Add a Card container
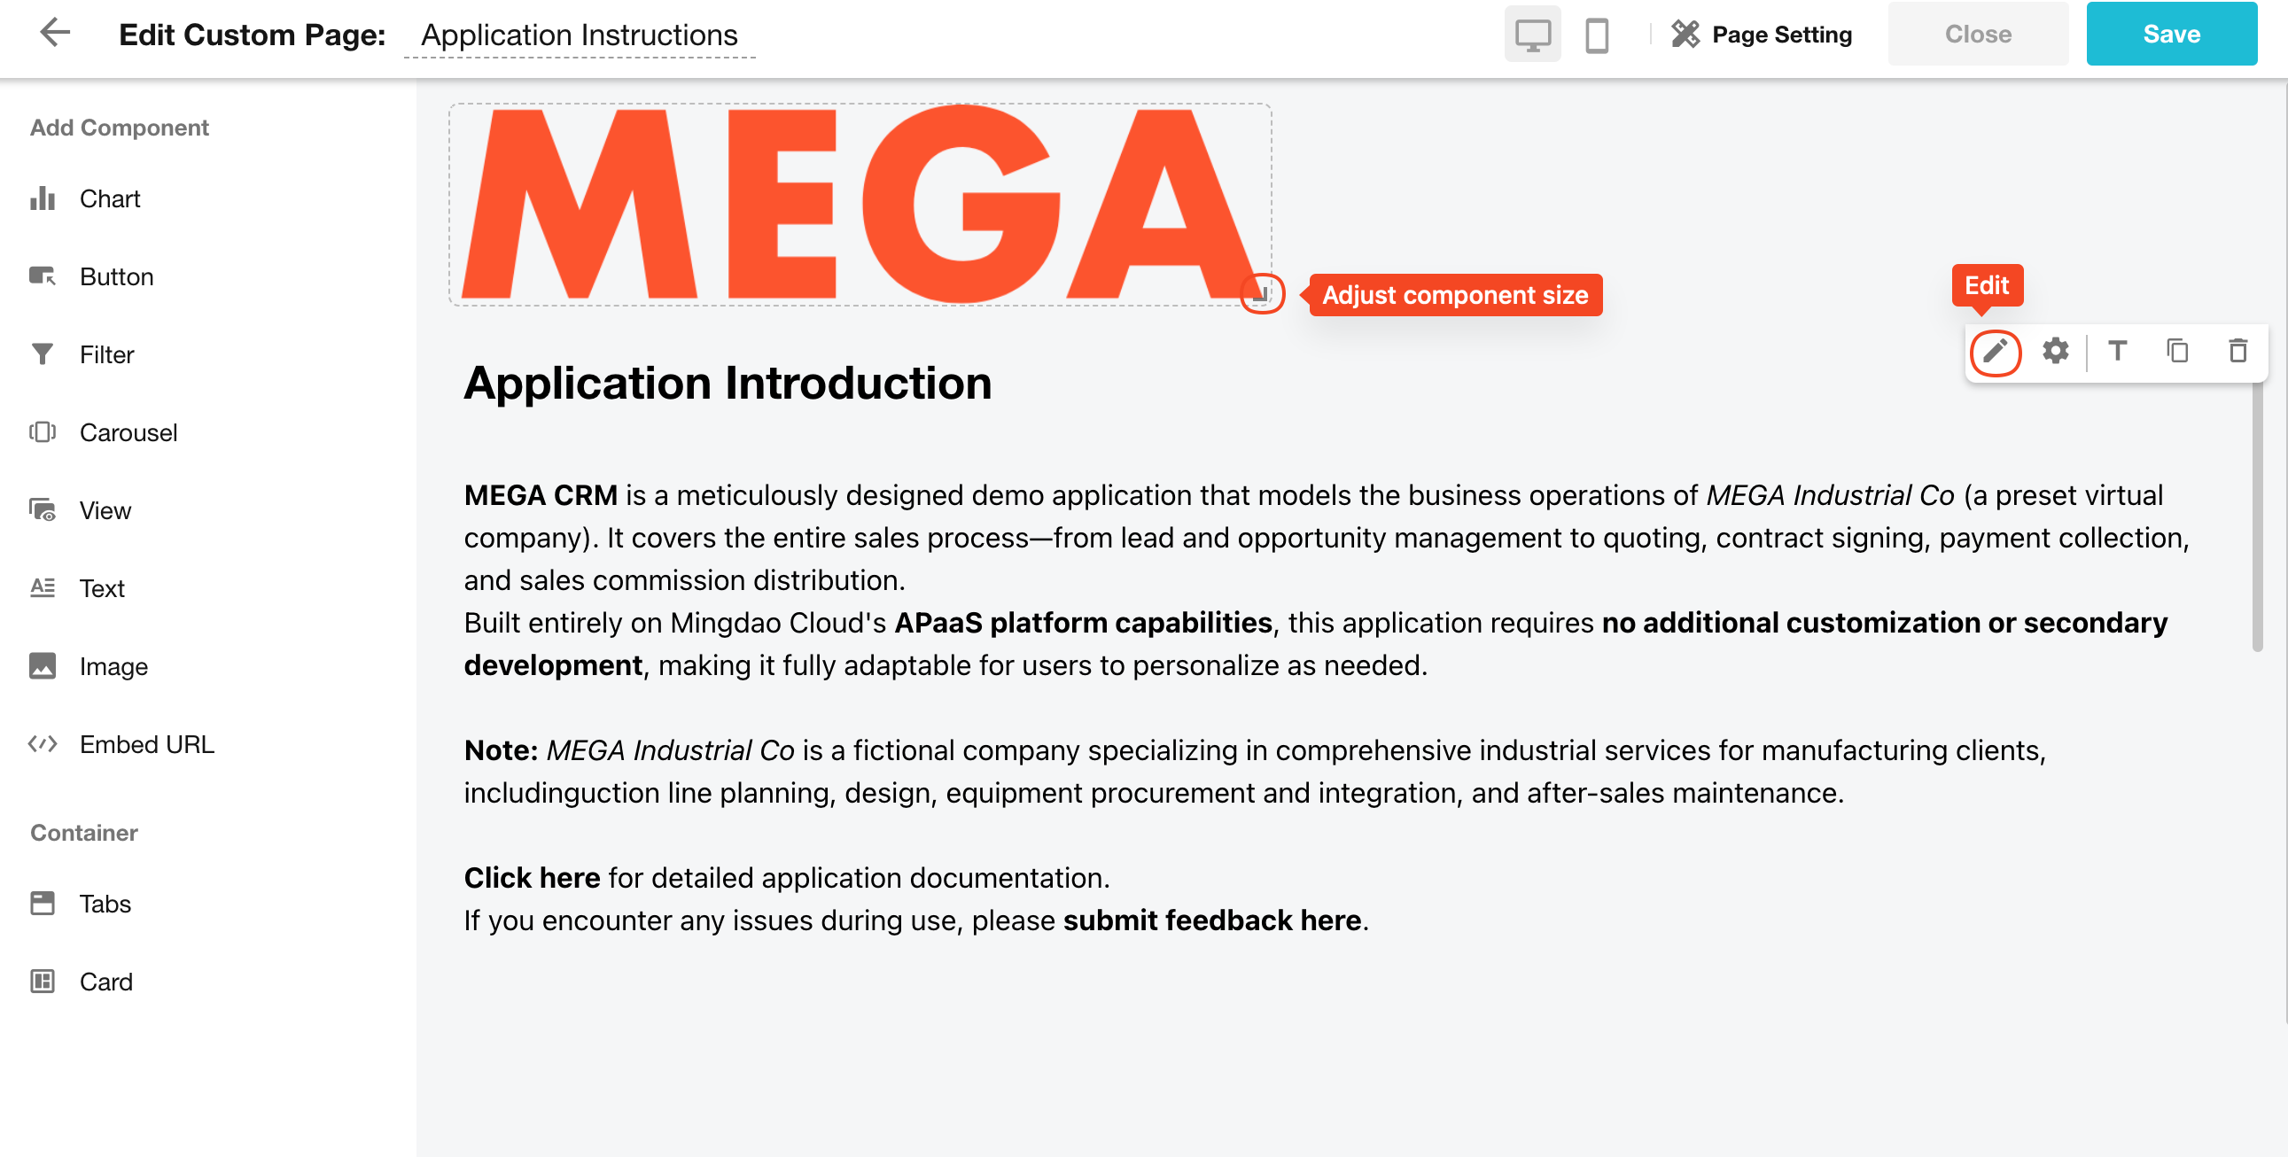The image size is (2288, 1157). tap(105, 982)
